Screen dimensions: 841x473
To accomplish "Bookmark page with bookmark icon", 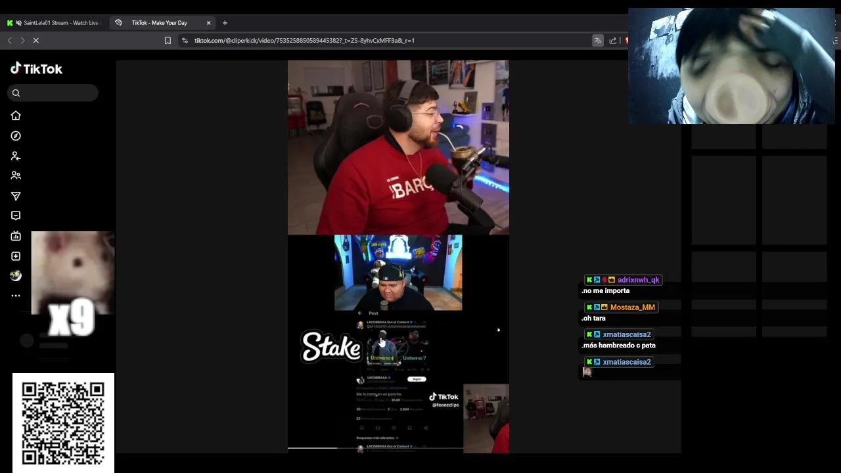I will 168,41.
